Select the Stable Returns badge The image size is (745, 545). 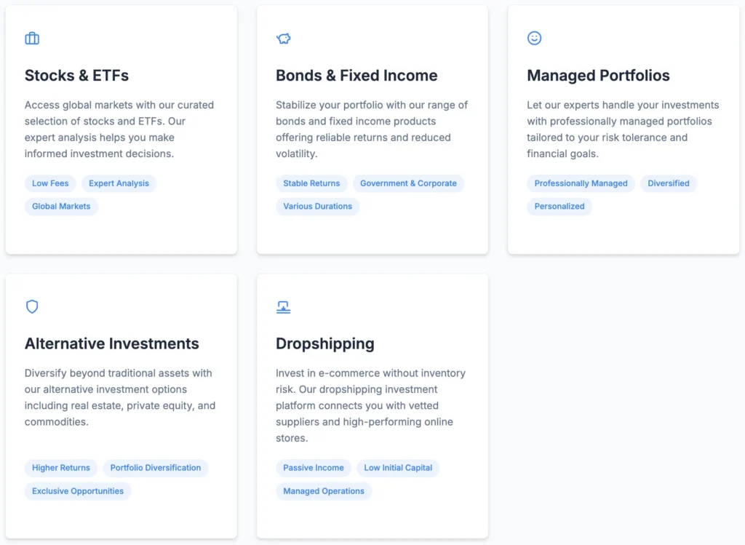coord(311,183)
